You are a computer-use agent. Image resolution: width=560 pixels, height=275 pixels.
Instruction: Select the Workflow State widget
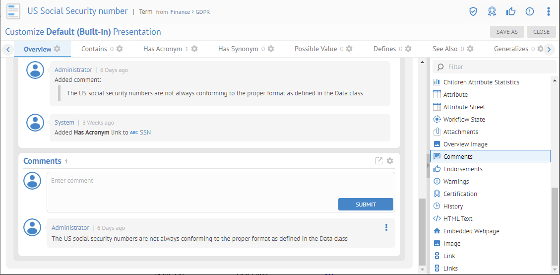click(x=464, y=120)
